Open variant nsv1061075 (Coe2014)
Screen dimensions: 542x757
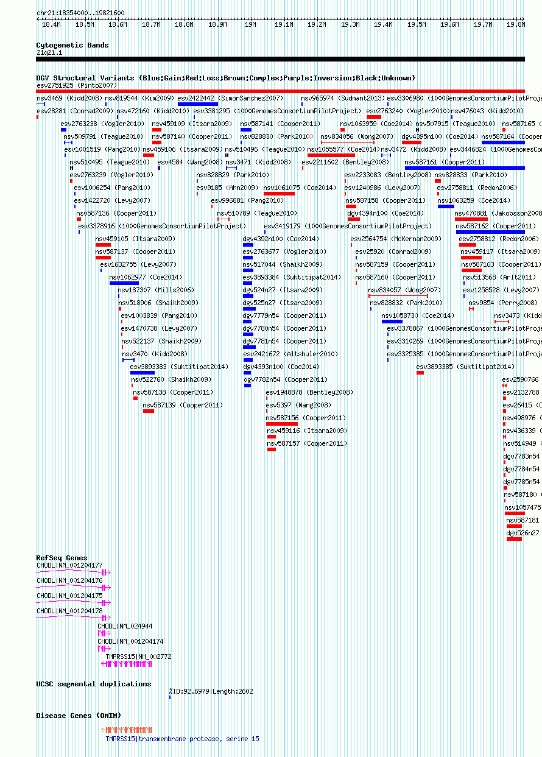click(x=300, y=188)
